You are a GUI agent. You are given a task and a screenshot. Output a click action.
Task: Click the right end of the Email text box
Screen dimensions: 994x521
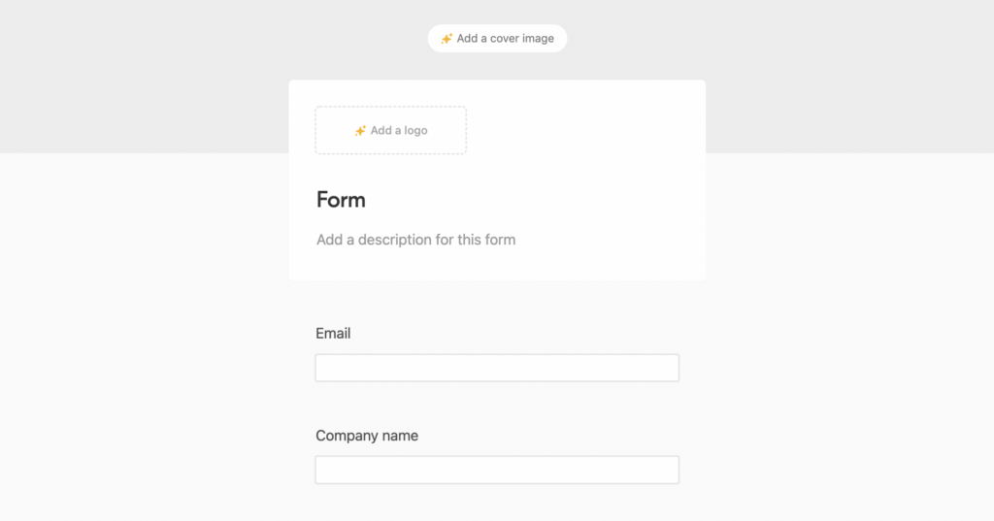pyautogui.click(x=666, y=368)
